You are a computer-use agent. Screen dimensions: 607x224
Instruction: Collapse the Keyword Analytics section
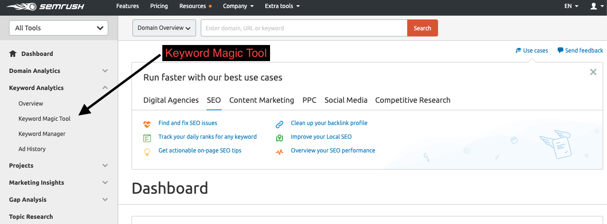click(x=105, y=88)
